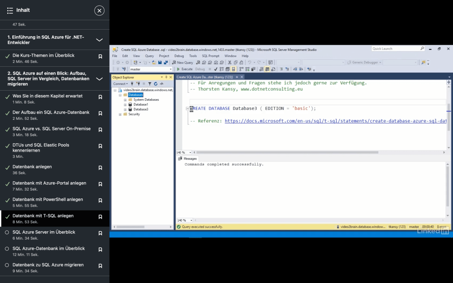Play lesson 'Datenbank mit Azure-Portal anlegen'
This screenshot has width=453, height=283.
[x=49, y=183]
